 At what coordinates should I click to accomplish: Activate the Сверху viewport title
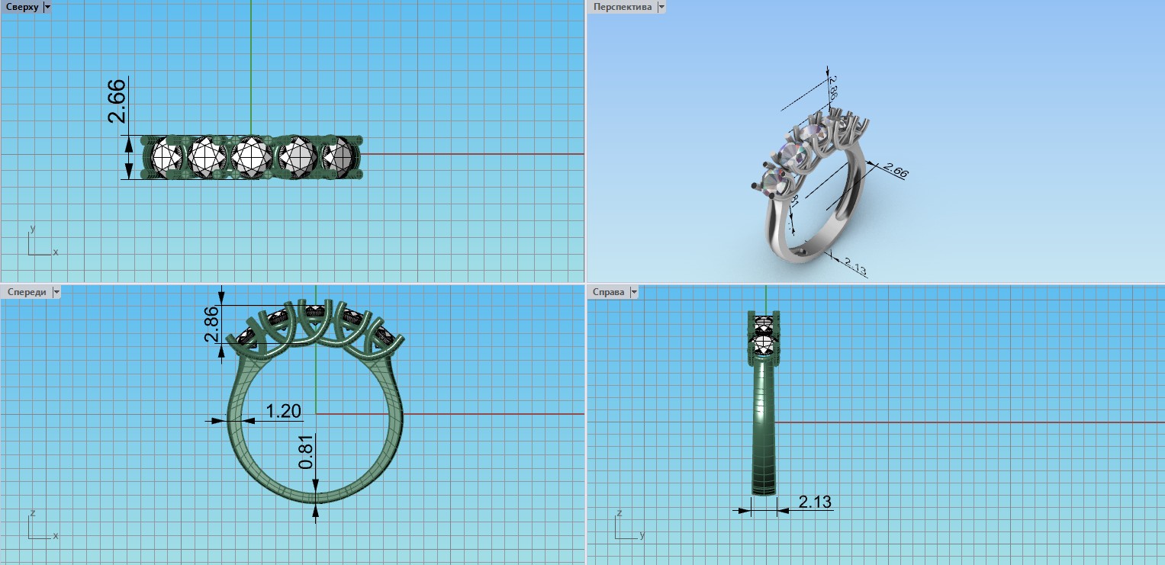[21, 7]
